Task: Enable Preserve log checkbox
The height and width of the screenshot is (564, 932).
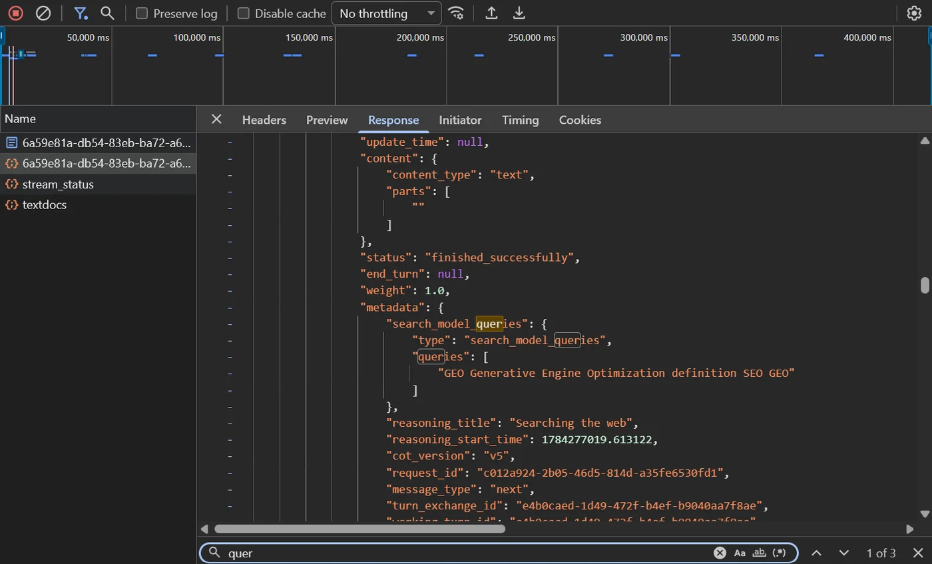Action: [x=142, y=13]
